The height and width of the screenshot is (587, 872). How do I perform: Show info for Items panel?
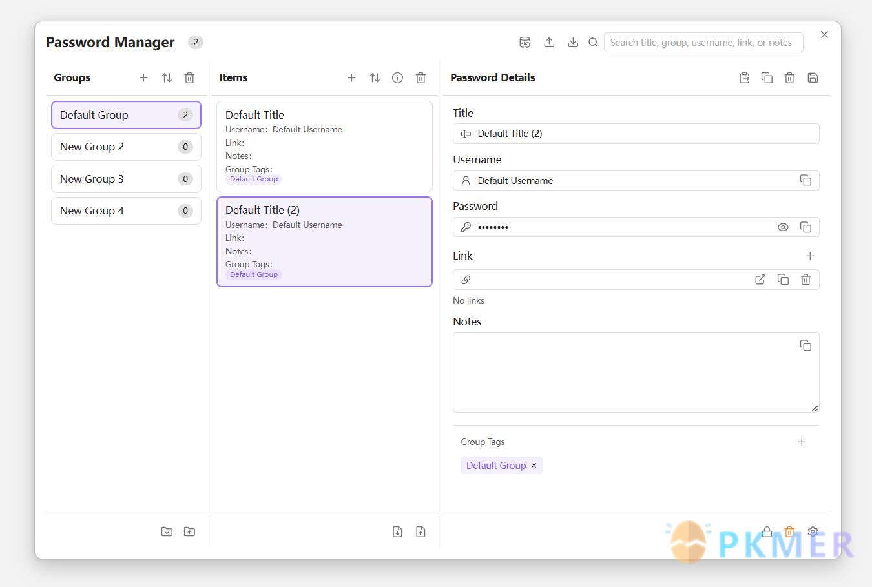tap(398, 78)
